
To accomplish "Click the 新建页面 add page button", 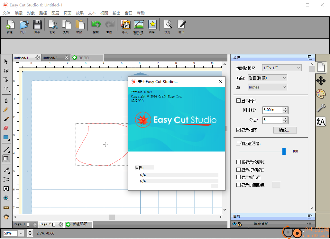I will (x=79, y=224).
